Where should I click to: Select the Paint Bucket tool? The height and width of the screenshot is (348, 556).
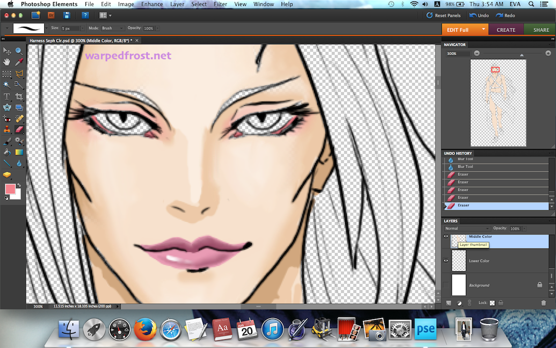(x=7, y=153)
